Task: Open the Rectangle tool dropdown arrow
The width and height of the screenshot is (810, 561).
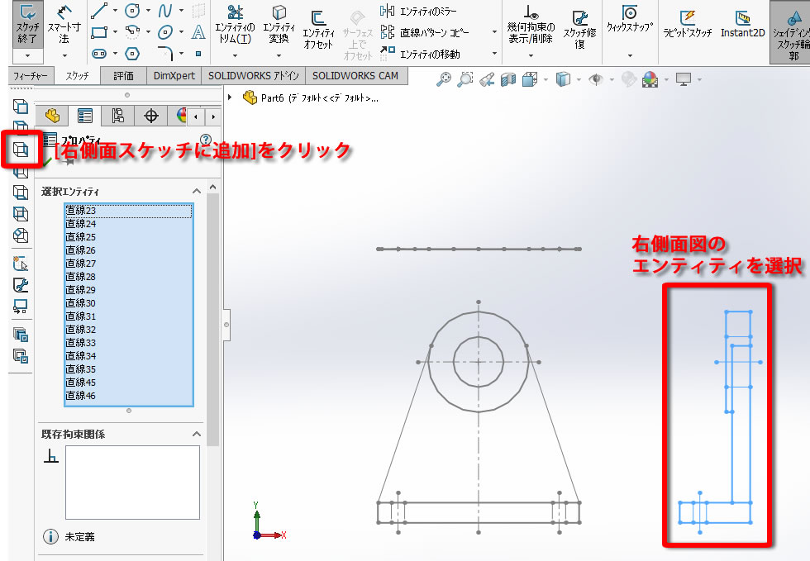Action: coord(115,32)
